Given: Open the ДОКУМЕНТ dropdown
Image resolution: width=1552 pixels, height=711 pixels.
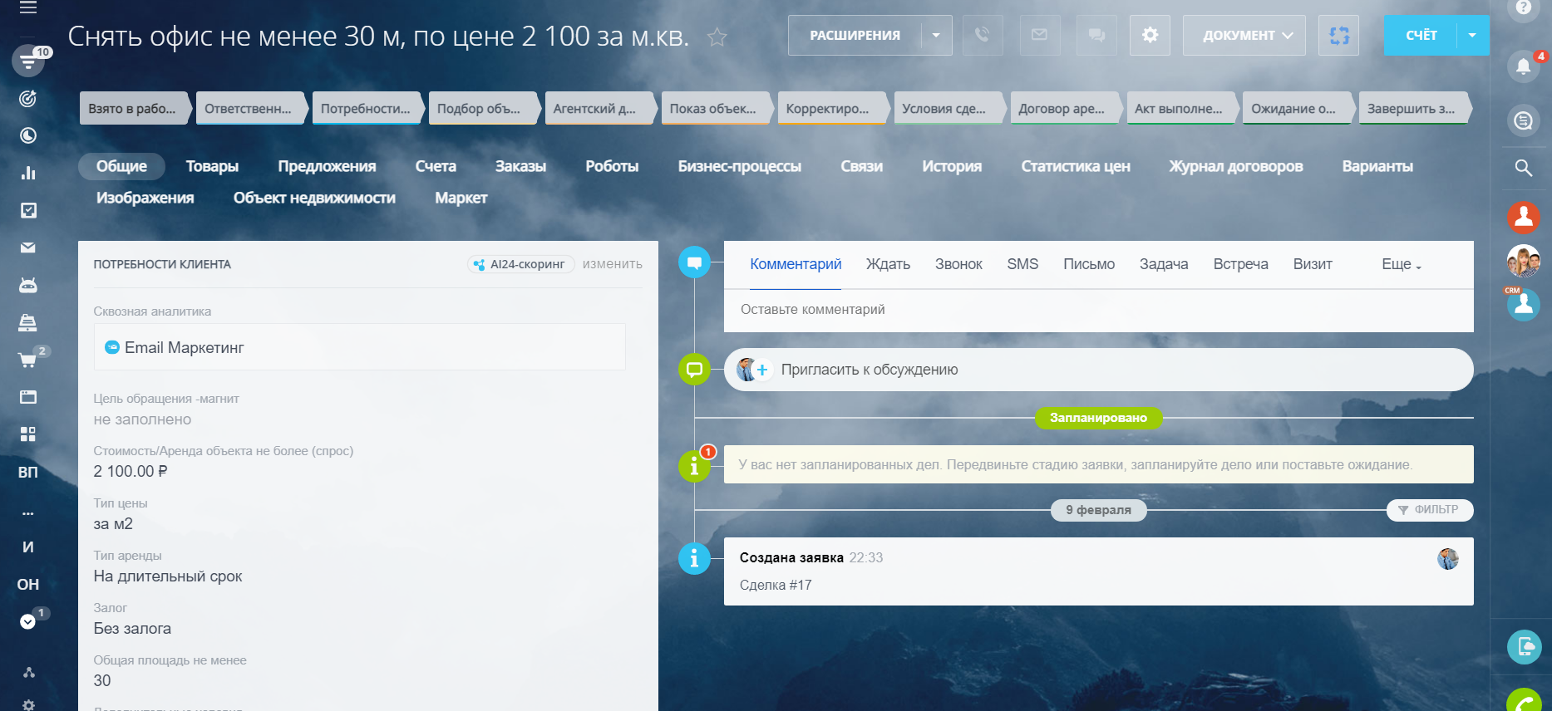Looking at the screenshot, I should pyautogui.click(x=1244, y=35).
